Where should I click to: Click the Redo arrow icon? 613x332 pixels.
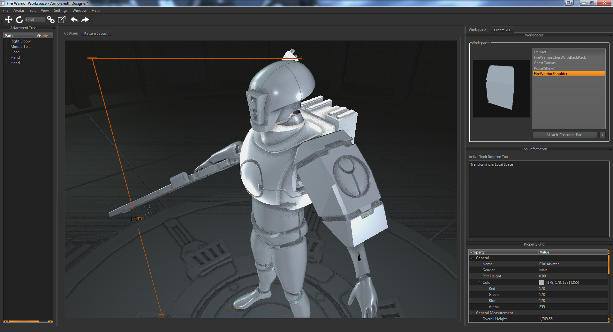point(85,19)
